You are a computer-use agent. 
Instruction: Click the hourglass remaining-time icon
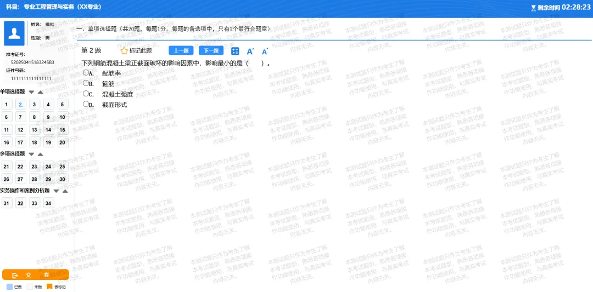point(534,8)
